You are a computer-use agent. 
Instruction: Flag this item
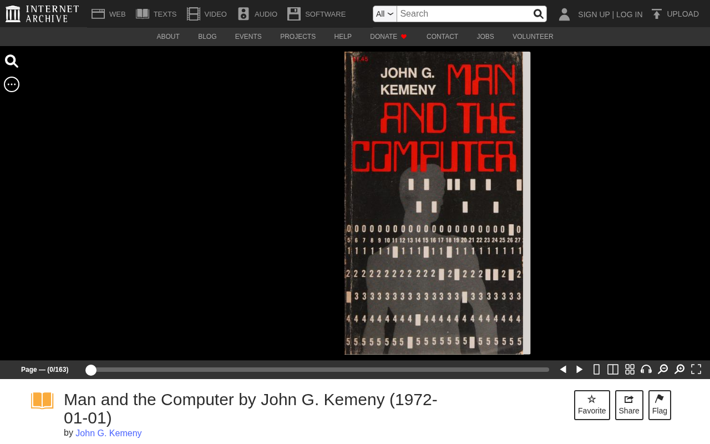660,405
